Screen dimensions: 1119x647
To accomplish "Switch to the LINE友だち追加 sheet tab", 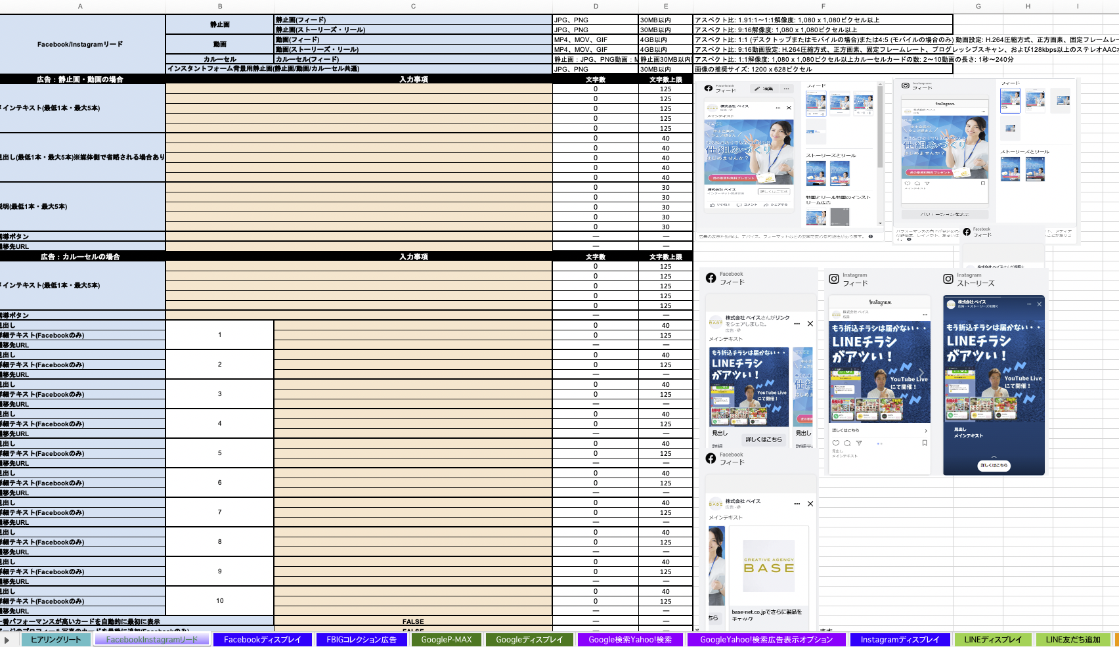I will point(1073,640).
